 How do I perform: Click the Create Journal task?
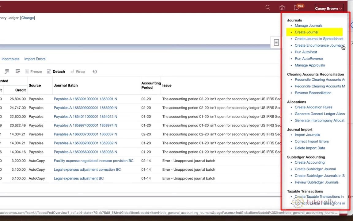click(306, 32)
